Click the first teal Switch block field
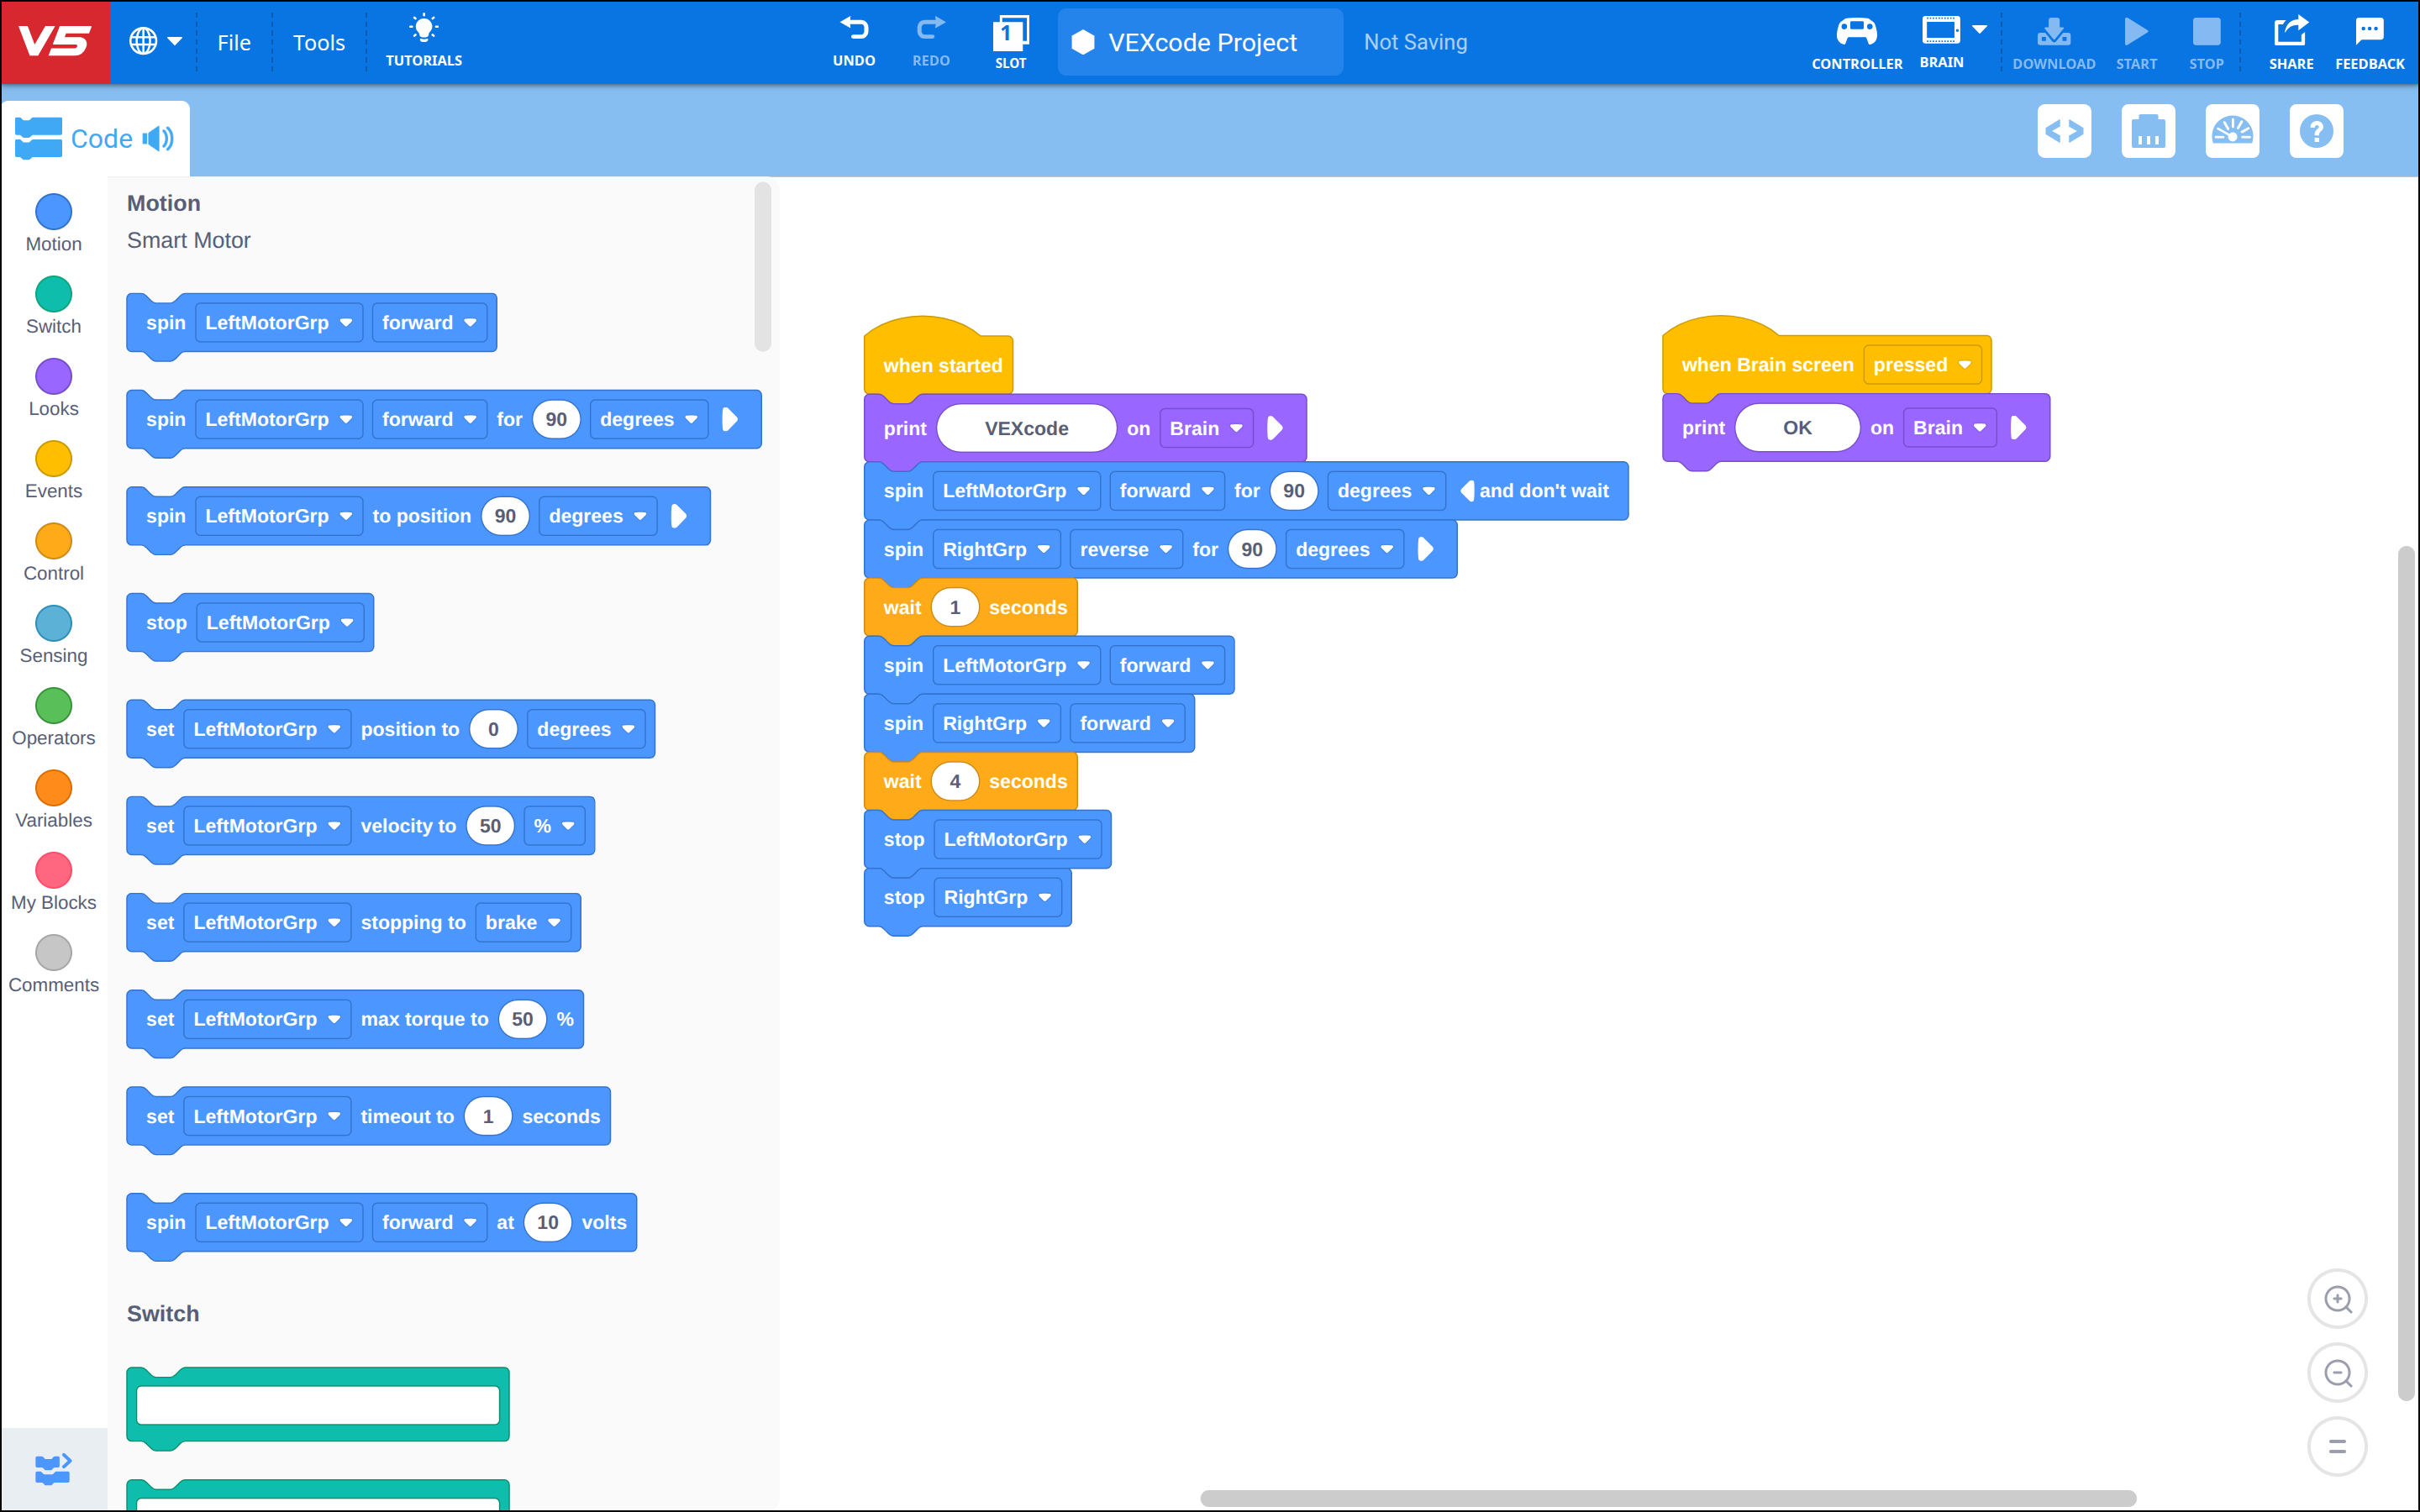The height and width of the screenshot is (1512, 2420). pos(318,1404)
